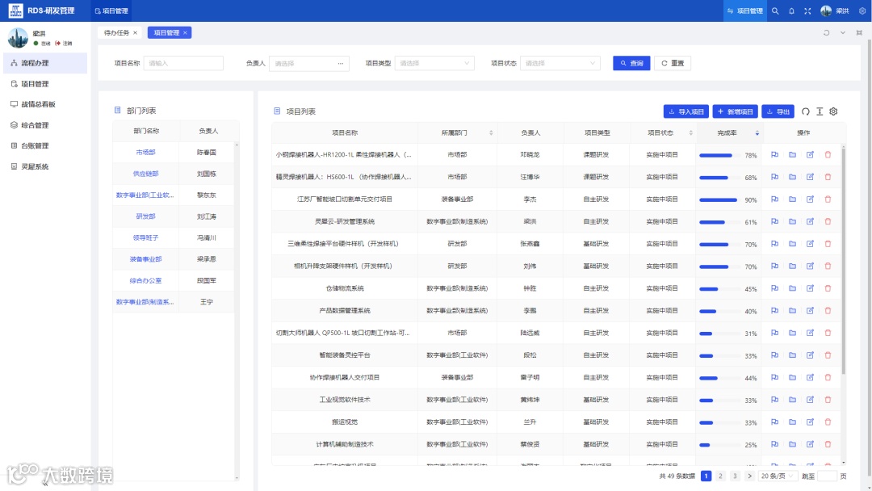Click the table density icon above 项目列表
Screen dimensions: 872x491
[820, 111]
